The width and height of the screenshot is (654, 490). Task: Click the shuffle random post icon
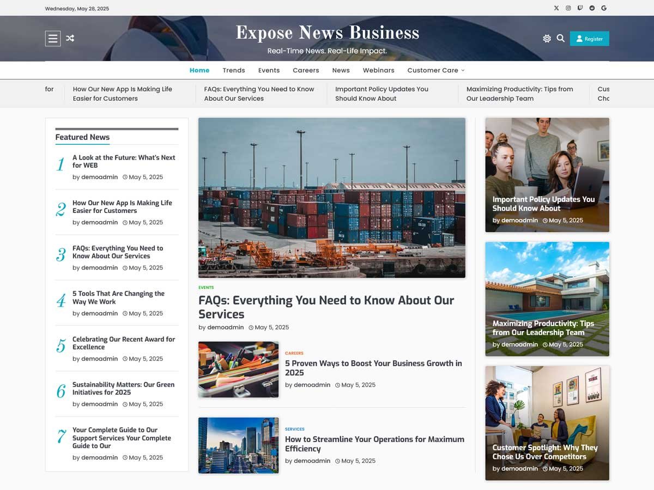(x=70, y=38)
